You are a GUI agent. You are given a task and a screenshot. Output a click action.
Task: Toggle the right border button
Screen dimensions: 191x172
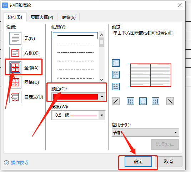coord(155,101)
